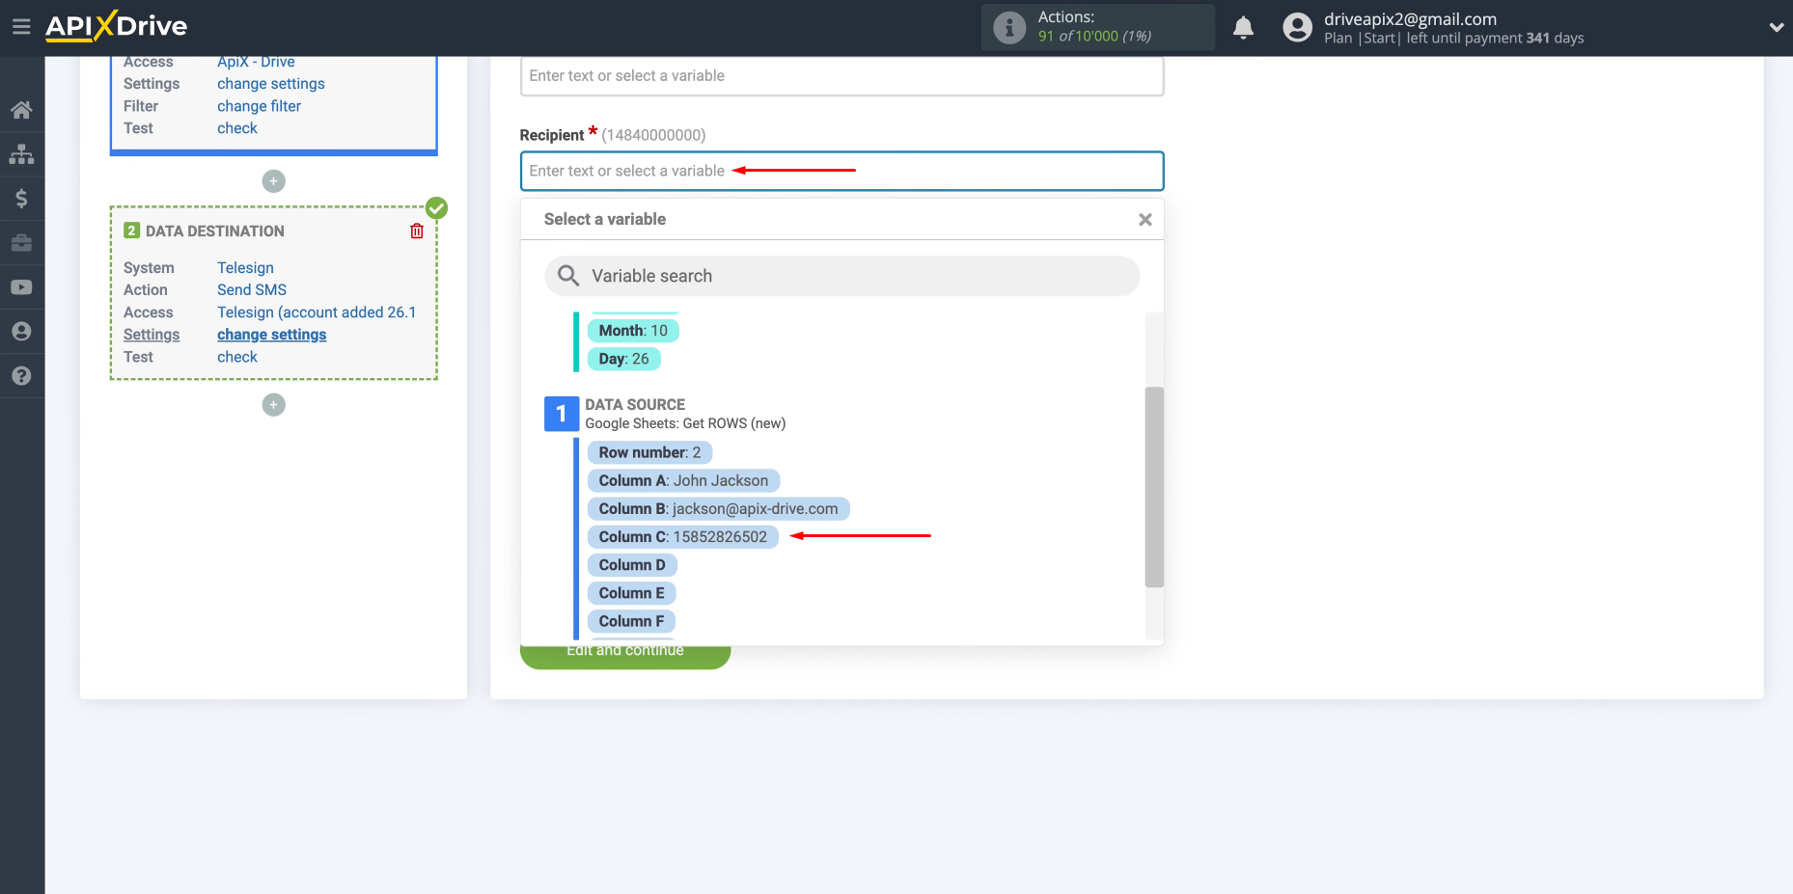
Task: Select the Column C phone number variable
Action: [682, 536]
